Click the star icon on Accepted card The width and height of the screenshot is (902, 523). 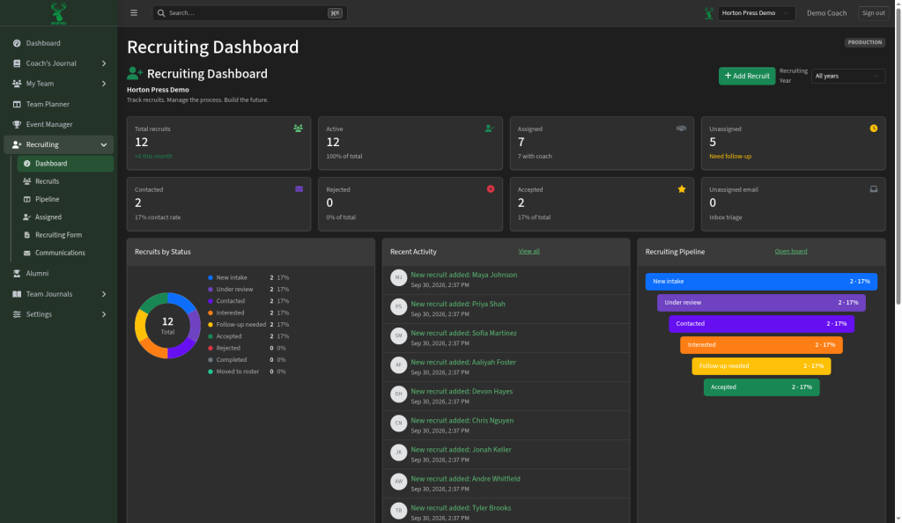[x=682, y=188]
